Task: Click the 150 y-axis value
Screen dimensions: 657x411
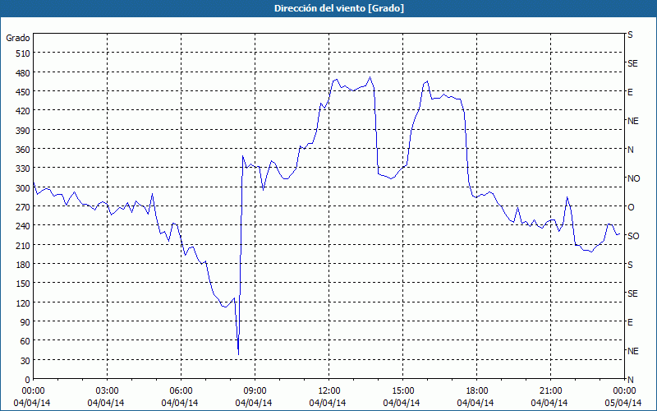Action: (23, 284)
